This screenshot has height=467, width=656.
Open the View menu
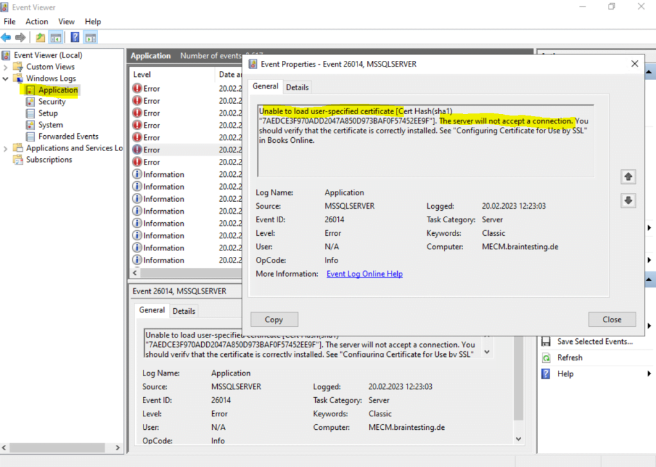[x=66, y=21]
